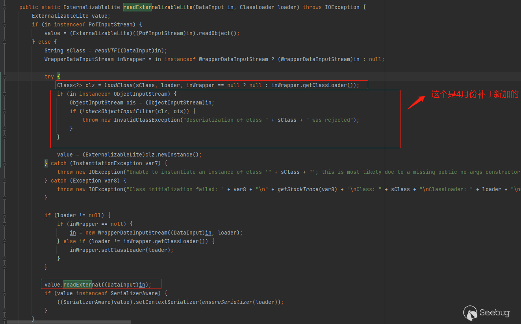The image size is (521, 324).
Task: Click the 'readUTF' method call
Action: coord(106,50)
